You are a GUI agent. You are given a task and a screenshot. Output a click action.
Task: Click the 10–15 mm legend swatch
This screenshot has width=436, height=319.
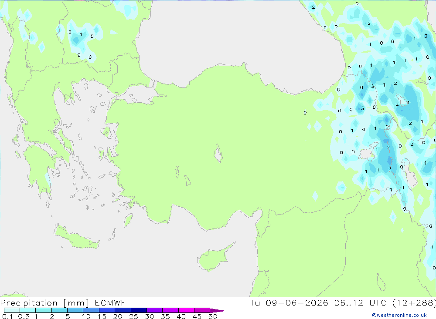tap(91, 310)
